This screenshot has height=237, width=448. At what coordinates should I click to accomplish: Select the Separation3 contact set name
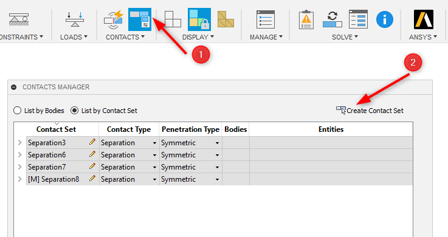point(47,142)
